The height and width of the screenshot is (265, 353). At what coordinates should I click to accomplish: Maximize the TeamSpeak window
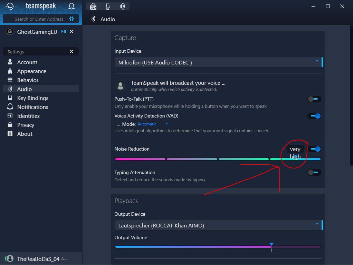click(x=328, y=6)
